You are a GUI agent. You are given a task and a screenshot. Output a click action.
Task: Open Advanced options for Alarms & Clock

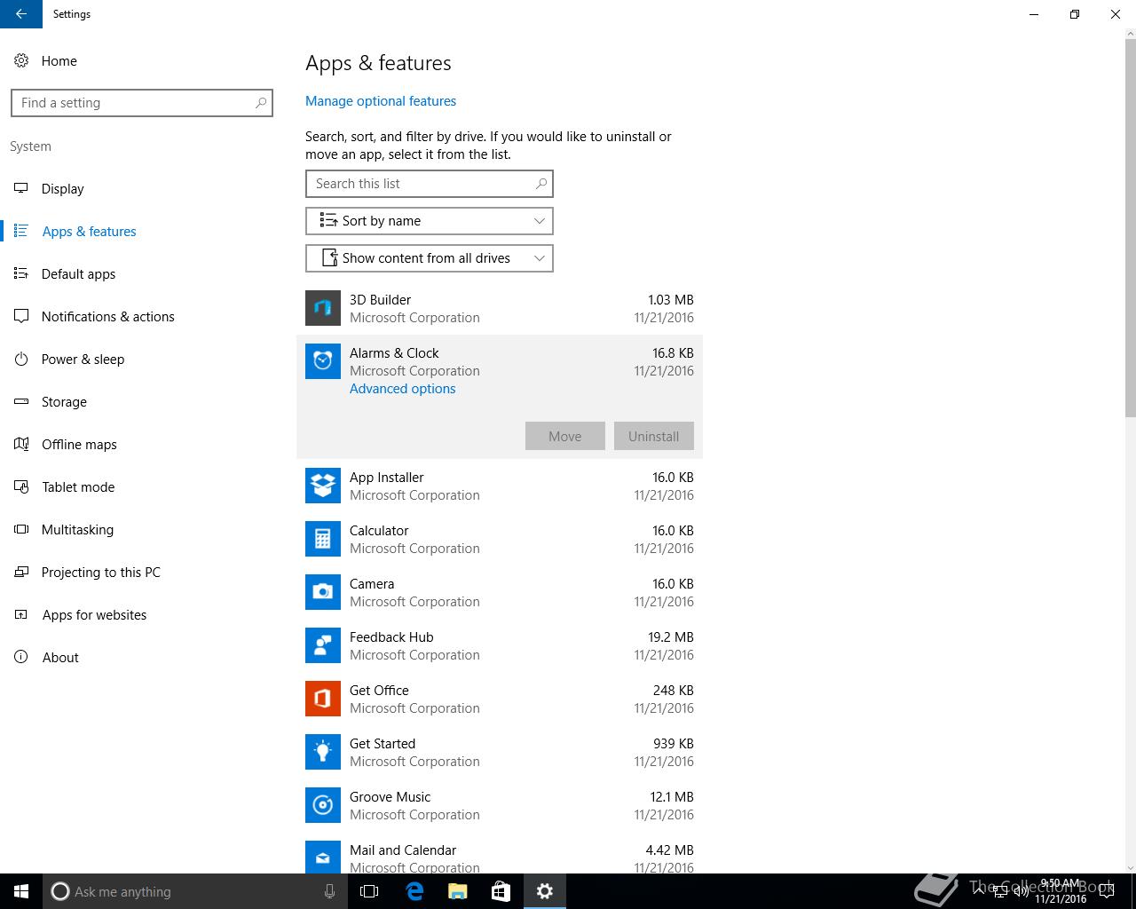coord(402,389)
